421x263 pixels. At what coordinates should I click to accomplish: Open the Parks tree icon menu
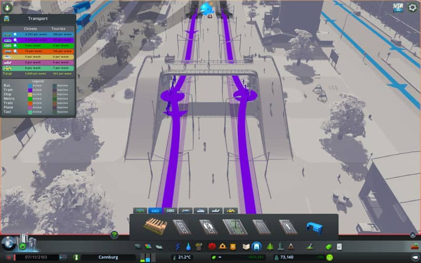click(x=270, y=246)
